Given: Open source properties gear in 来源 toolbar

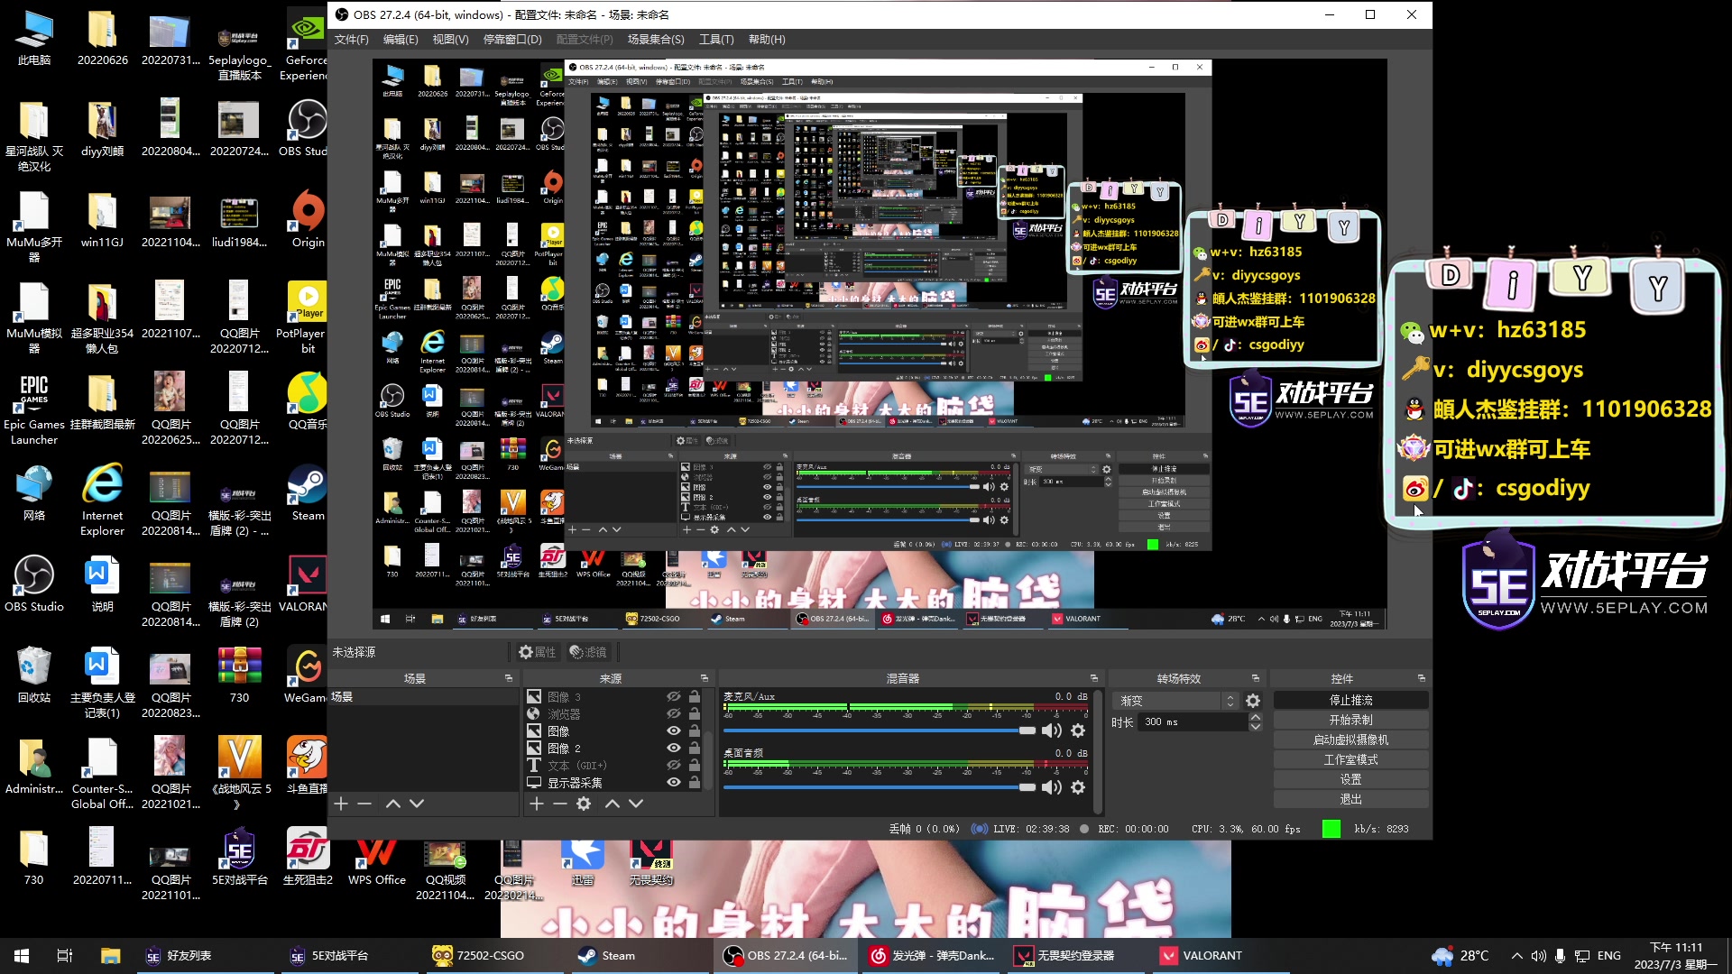Looking at the screenshot, I should click(x=584, y=804).
